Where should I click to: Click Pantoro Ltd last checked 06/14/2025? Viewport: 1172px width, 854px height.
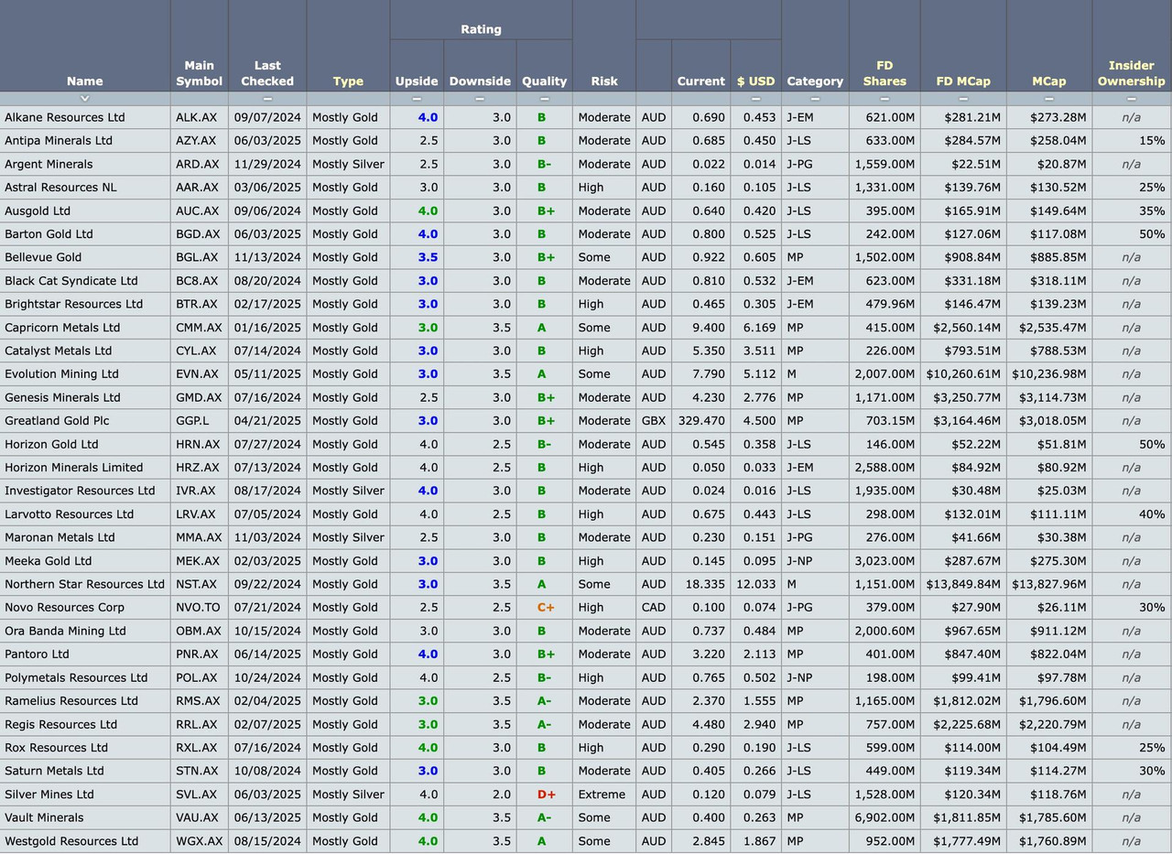point(267,654)
